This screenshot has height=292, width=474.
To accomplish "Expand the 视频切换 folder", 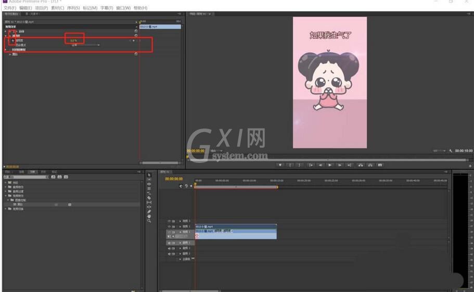I will click(x=5, y=209).
